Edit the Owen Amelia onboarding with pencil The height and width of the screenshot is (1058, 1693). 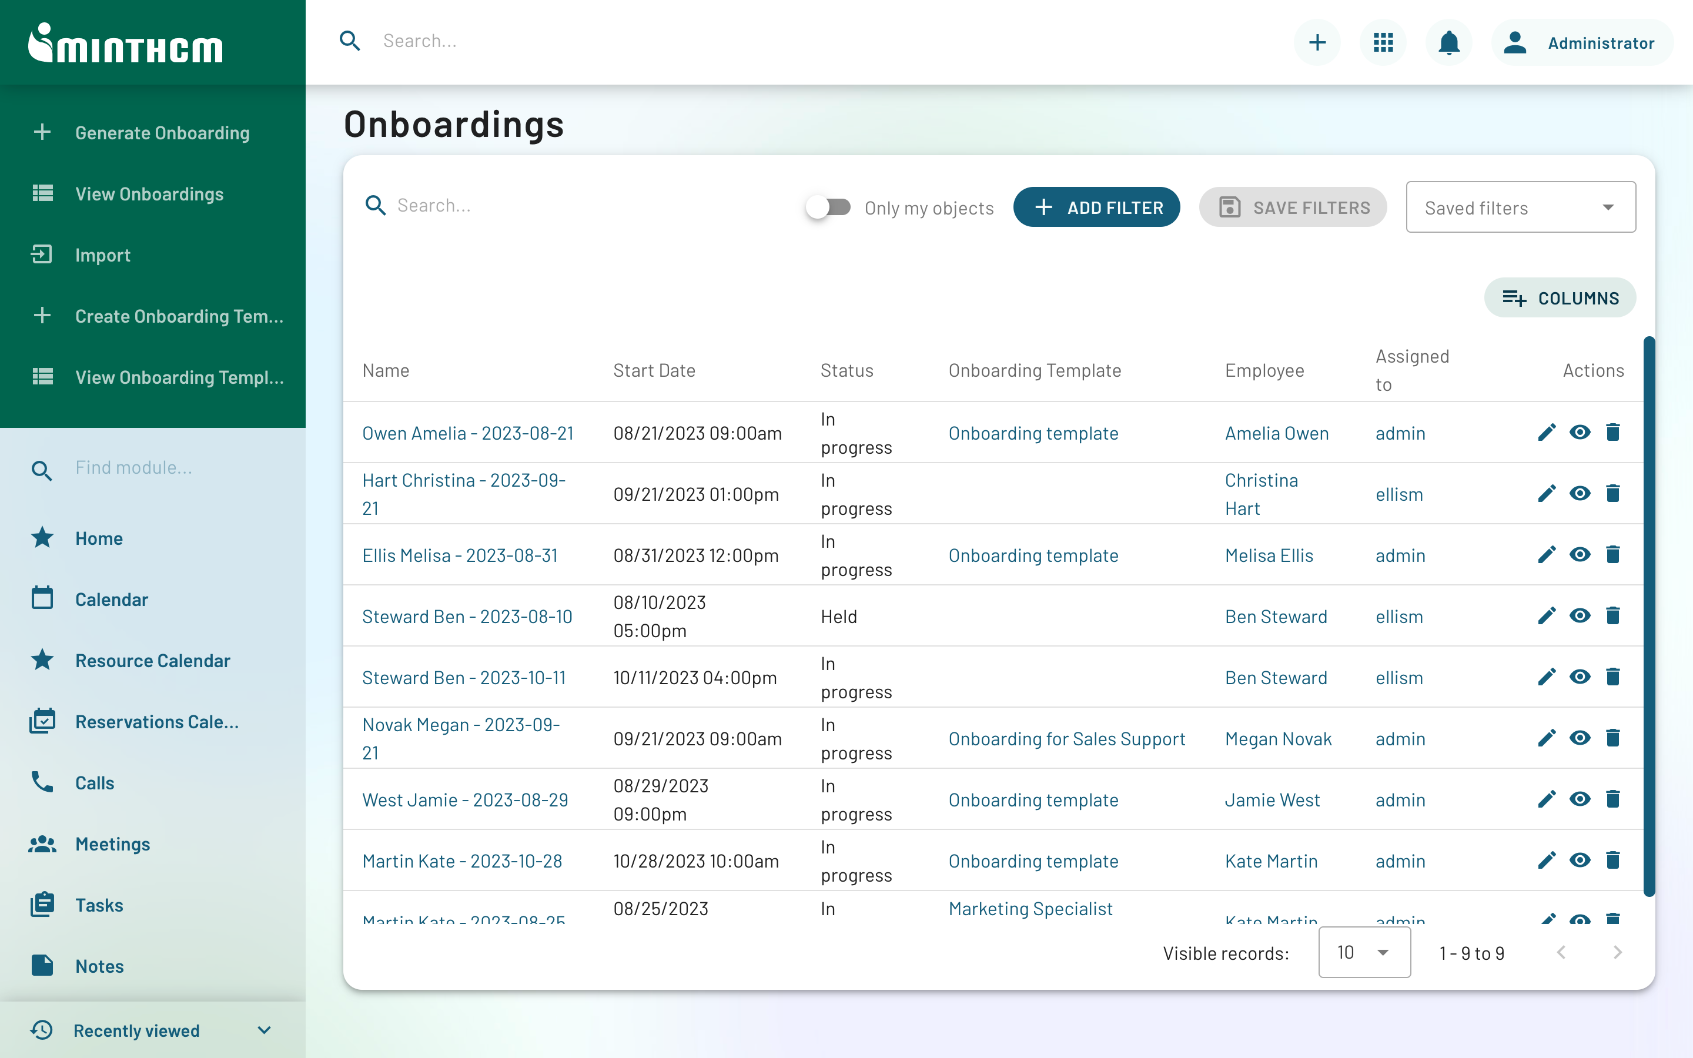tap(1546, 433)
